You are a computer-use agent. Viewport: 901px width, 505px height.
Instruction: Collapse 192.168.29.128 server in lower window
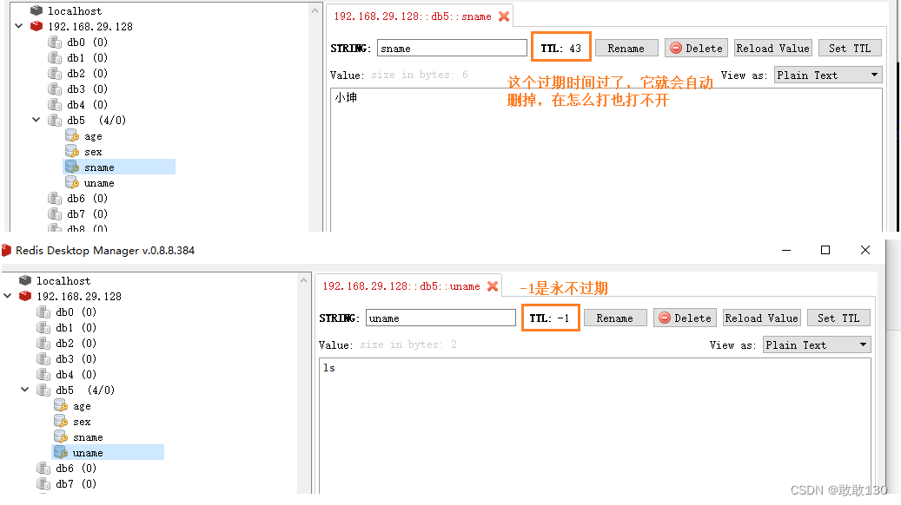pyautogui.click(x=8, y=296)
